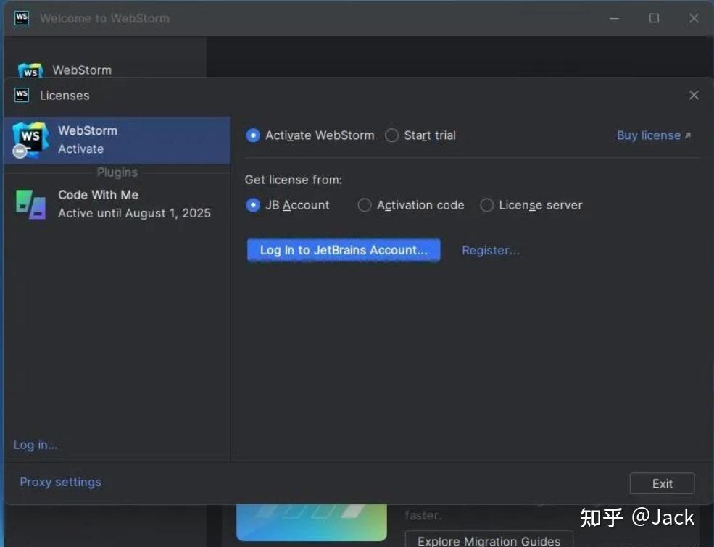714x547 pixels.
Task: Click the WebStorm icon in the Welcome window header
Action: (x=30, y=70)
